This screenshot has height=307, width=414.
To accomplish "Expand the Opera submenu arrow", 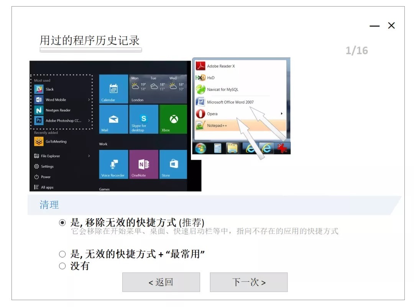I will tap(282, 114).
